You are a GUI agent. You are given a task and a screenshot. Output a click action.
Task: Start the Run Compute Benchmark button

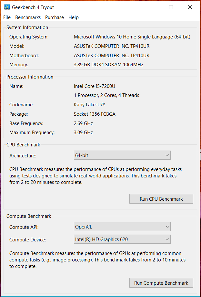pyautogui.click(x=161, y=283)
